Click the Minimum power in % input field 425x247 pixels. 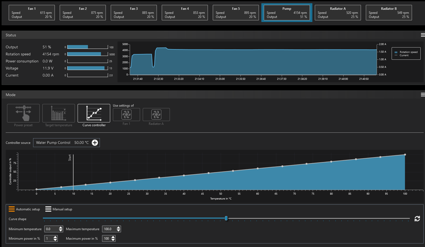(x=49, y=239)
